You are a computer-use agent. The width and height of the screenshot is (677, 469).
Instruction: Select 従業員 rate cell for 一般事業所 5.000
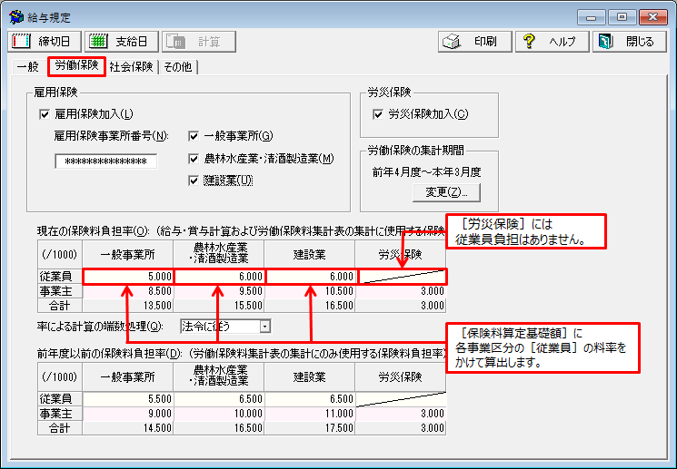(128, 277)
